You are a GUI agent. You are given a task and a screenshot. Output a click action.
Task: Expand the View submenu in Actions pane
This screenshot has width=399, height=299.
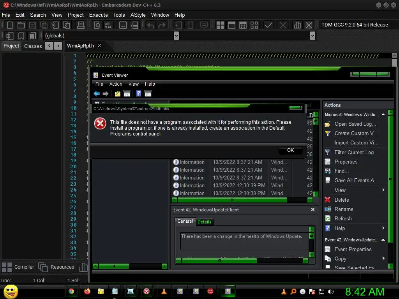pyautogui.click(x=383, y=190)
